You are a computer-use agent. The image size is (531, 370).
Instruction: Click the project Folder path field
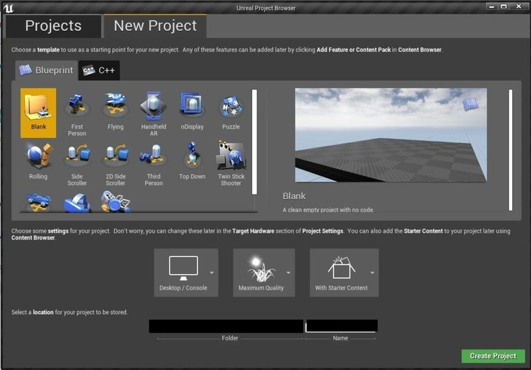[226, 326]
